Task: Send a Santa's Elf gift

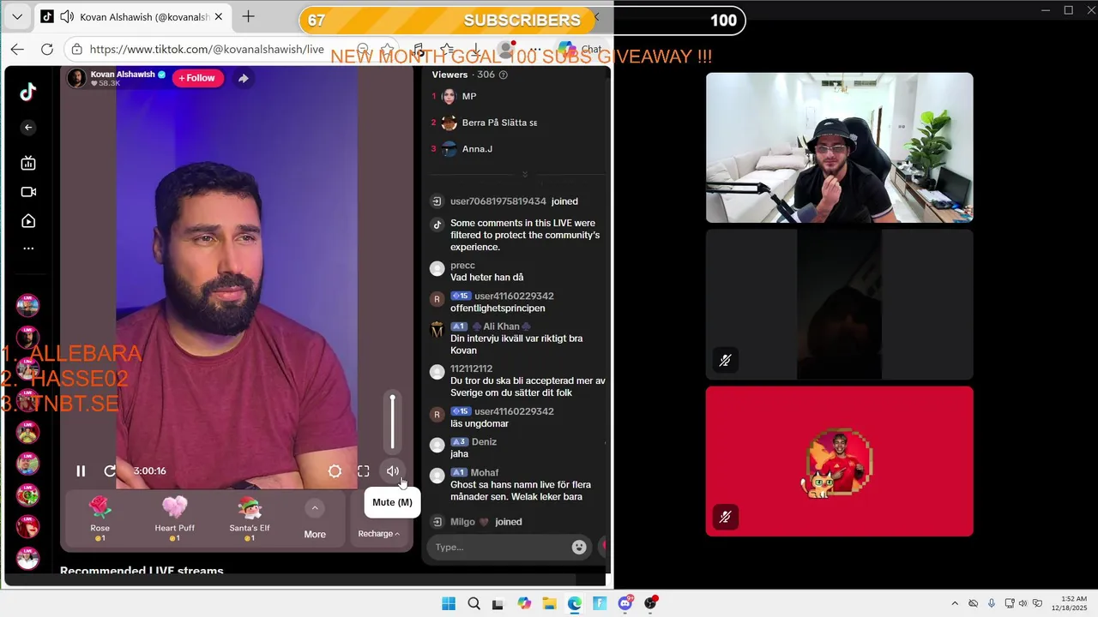Action: [x=250, y=518]
